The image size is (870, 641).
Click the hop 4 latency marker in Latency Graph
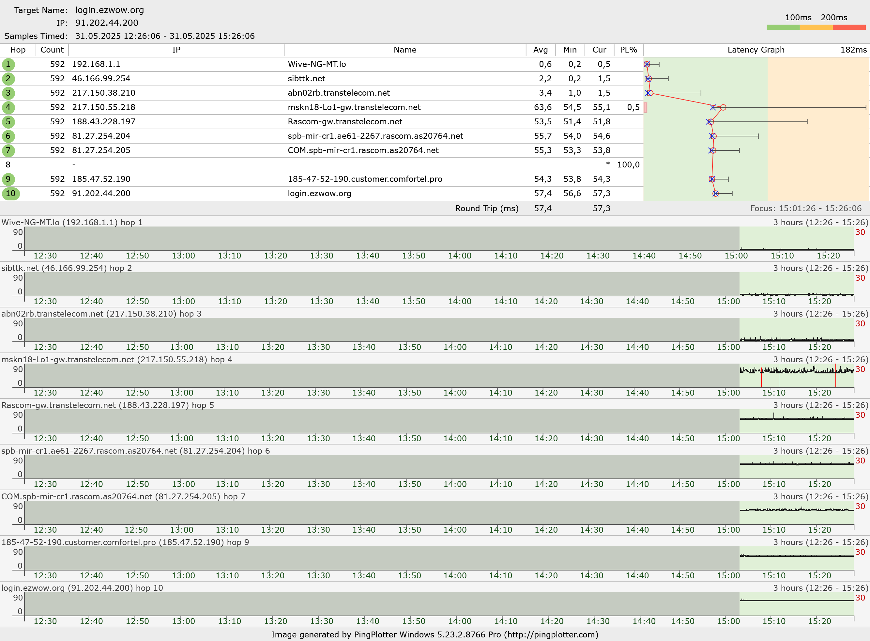tap(723, 107)
